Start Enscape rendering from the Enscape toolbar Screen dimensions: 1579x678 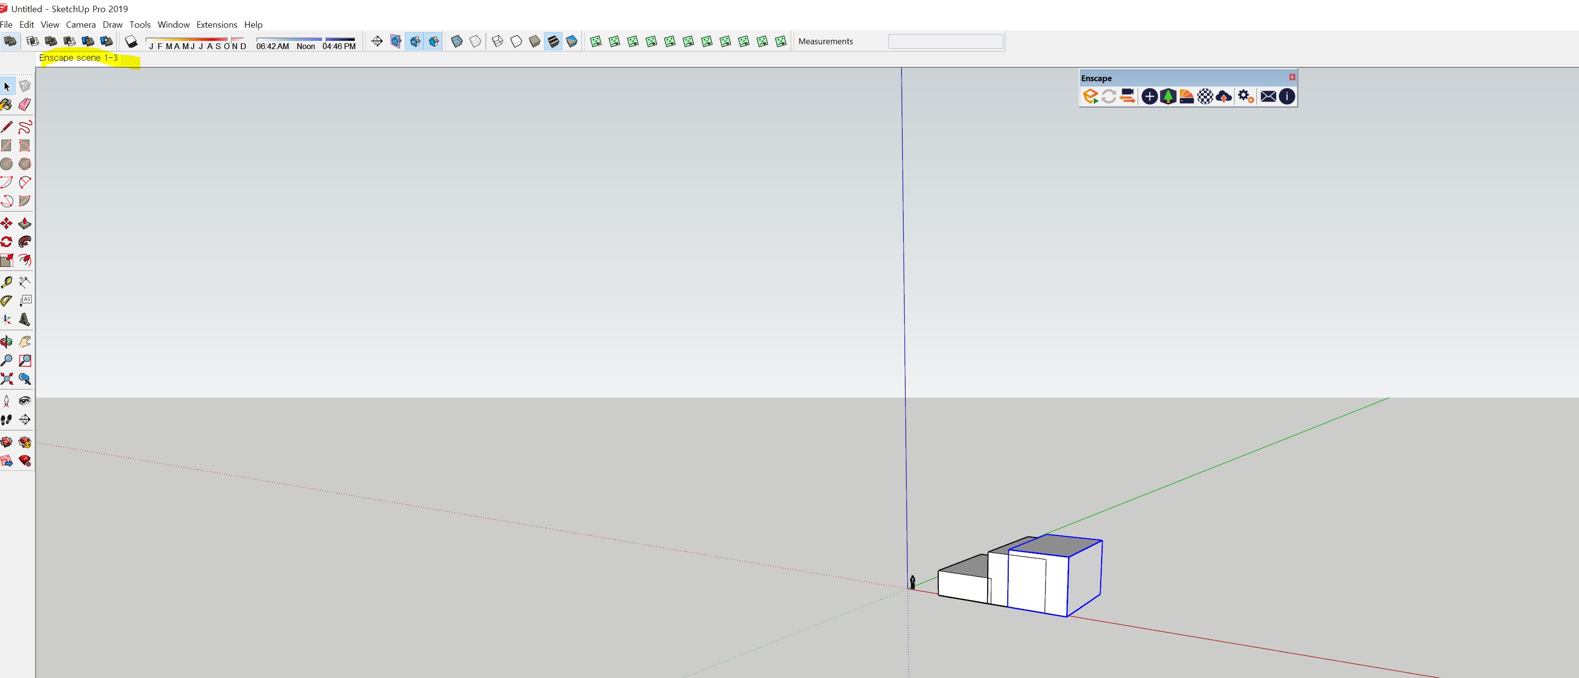click(x=1090, y=97)
